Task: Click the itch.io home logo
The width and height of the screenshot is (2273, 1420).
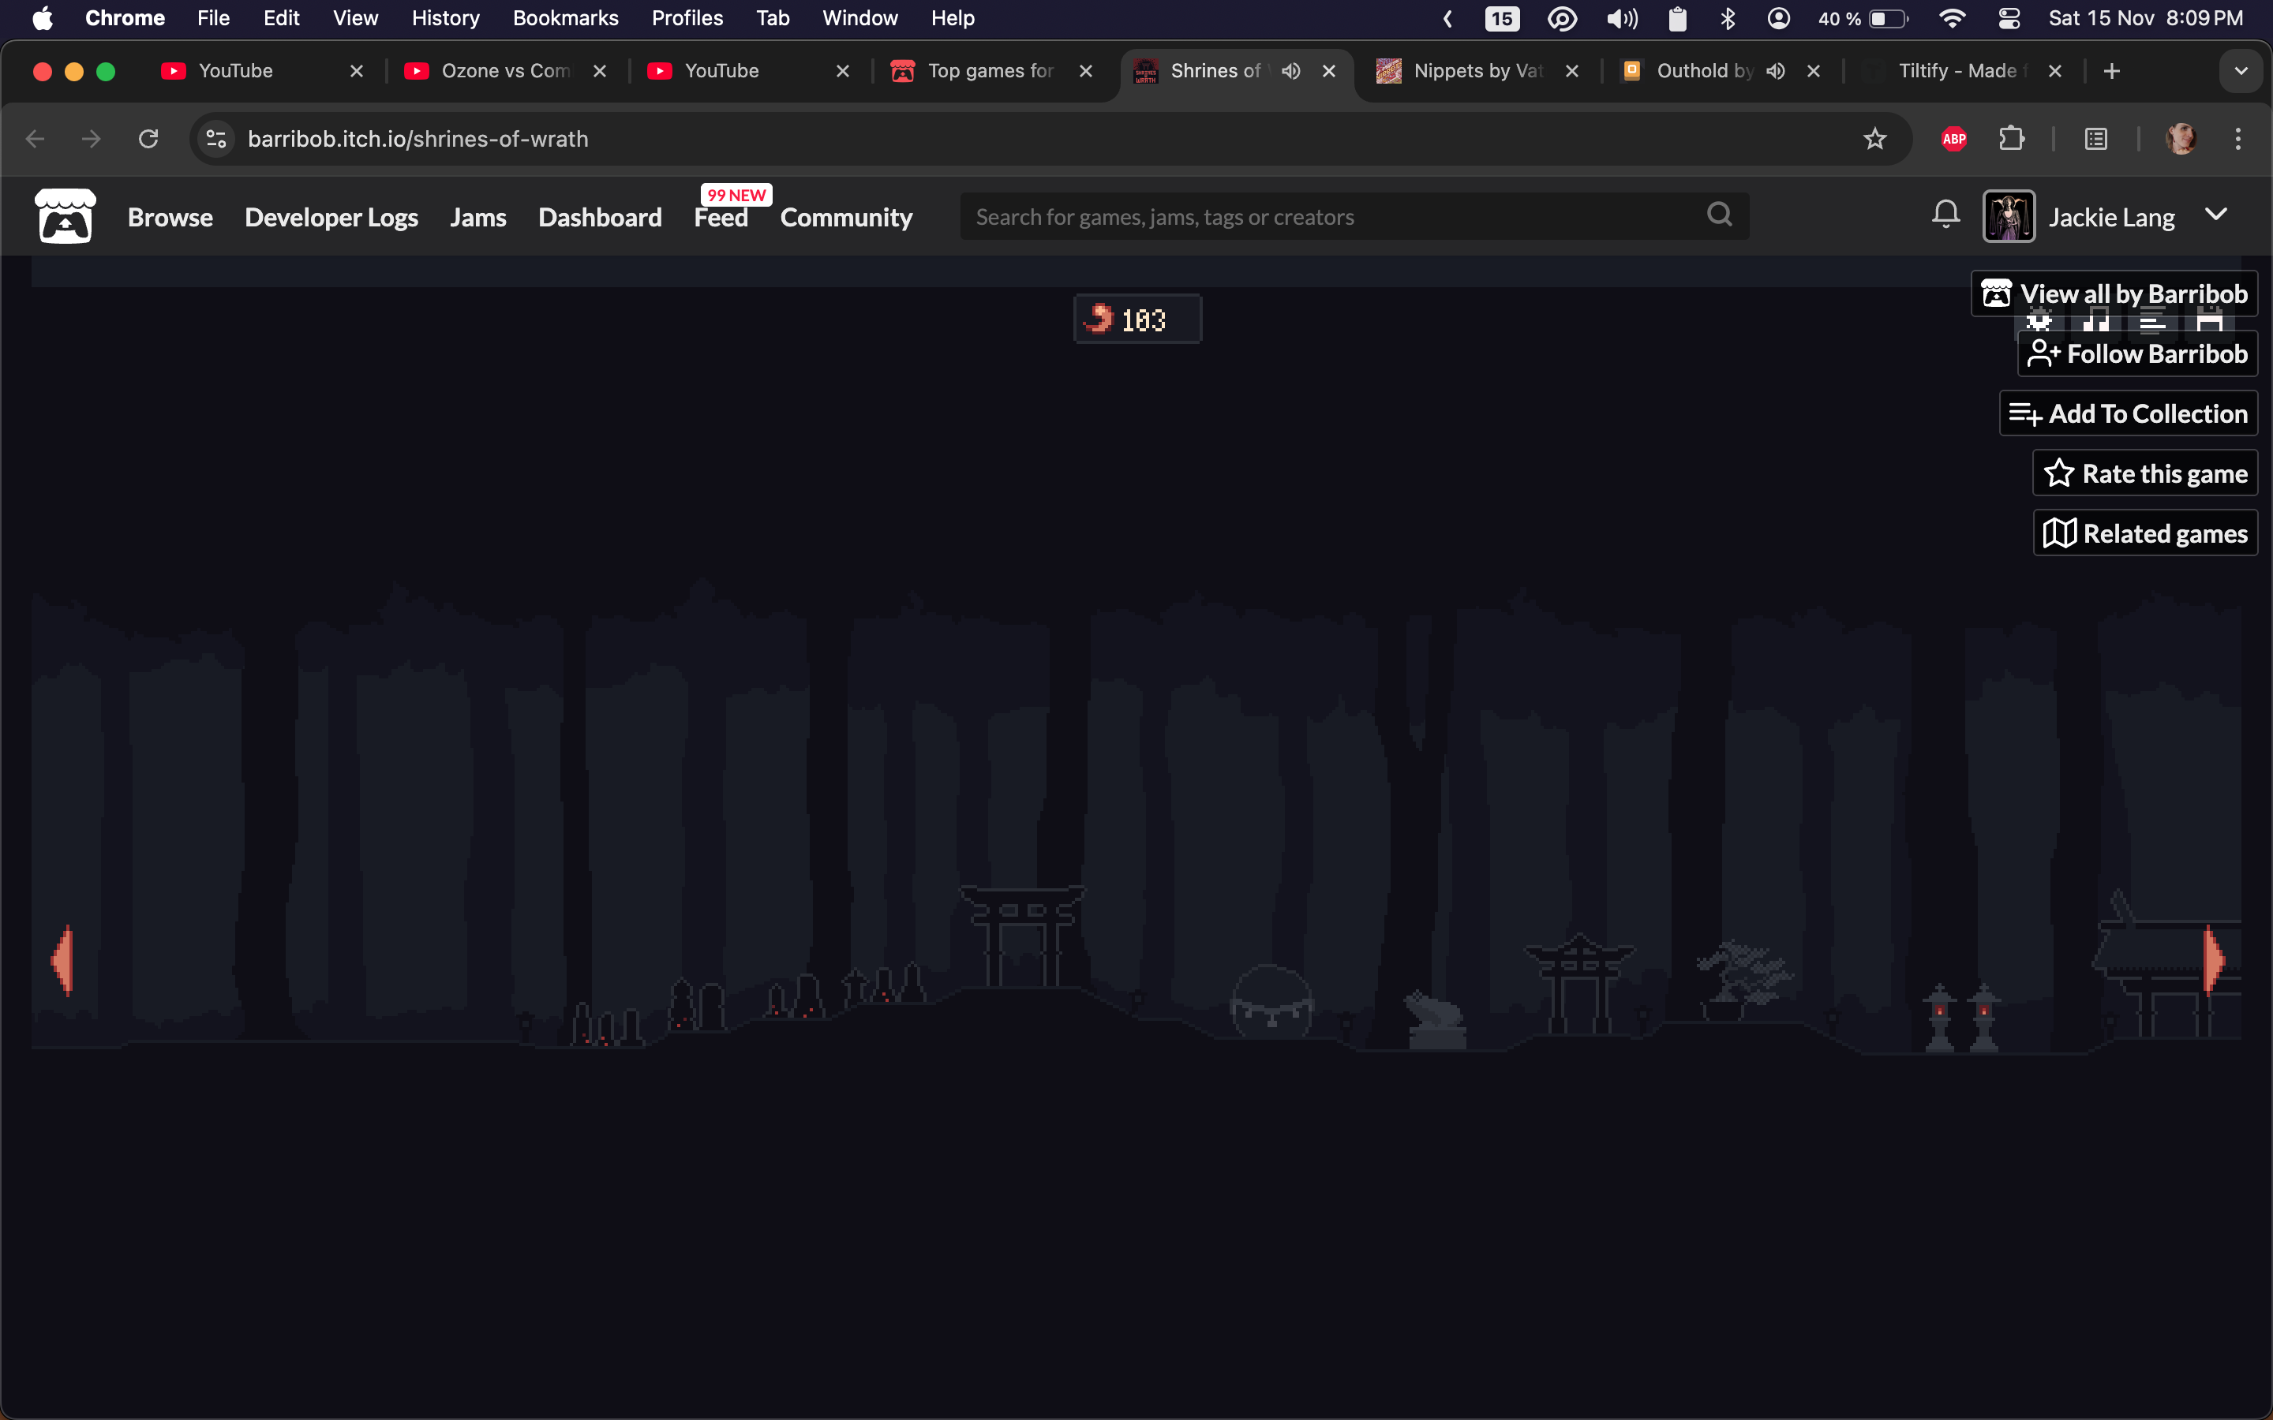Action: pos(65,216)
